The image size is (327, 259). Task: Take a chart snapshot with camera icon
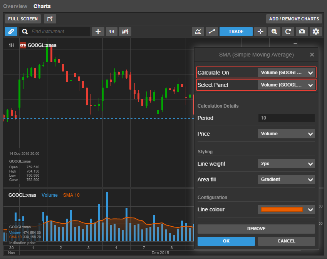(x=302, y=32)
